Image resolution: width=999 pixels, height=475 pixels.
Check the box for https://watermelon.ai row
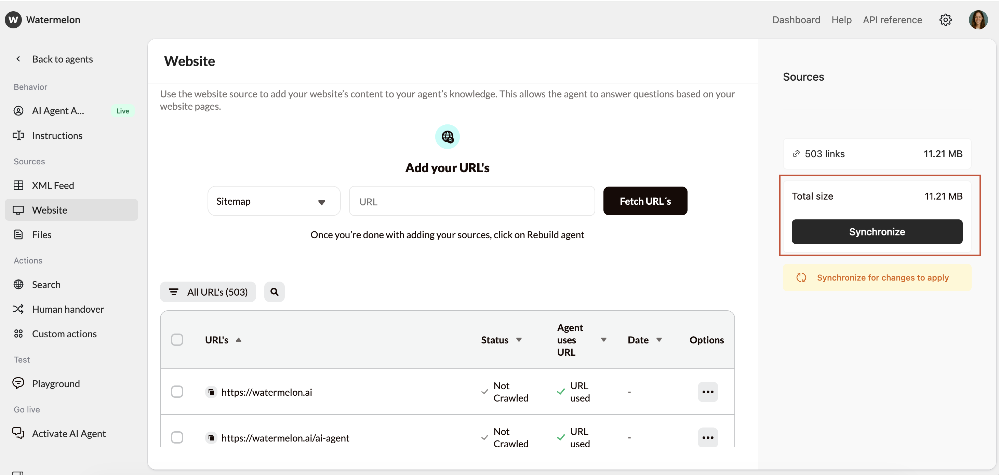point(177,392)
